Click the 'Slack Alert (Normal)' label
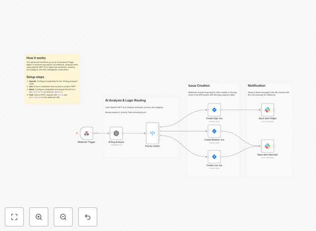 267,155
